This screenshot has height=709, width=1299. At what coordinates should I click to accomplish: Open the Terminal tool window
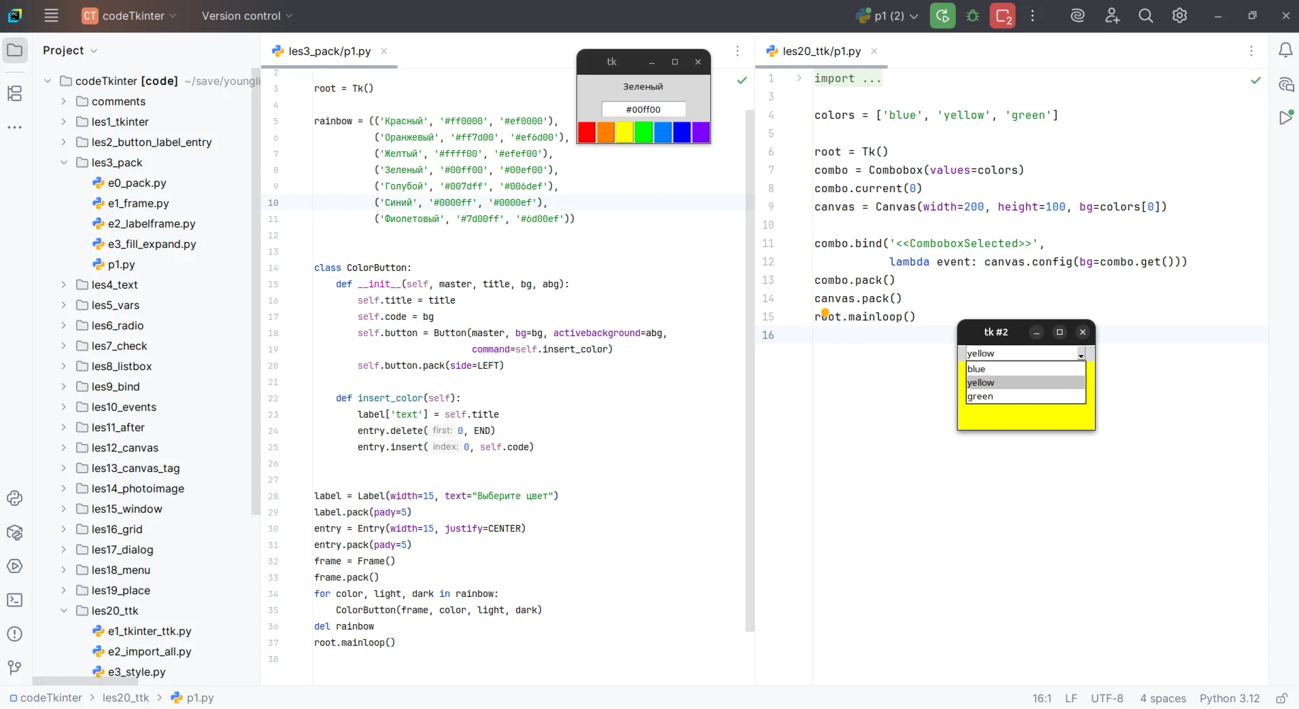coord(14,600)
